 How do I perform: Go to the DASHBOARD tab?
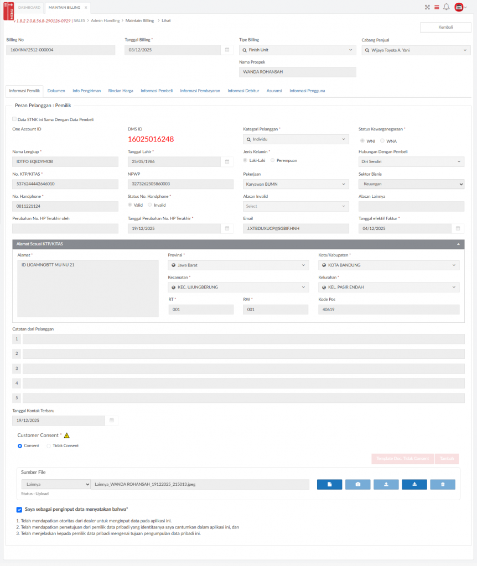tap(29, 8)
